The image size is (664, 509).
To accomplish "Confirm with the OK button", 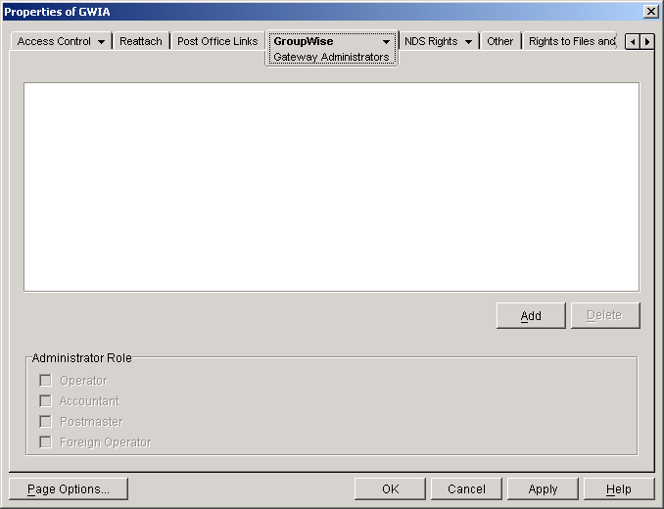I will [x=390, y=489].
